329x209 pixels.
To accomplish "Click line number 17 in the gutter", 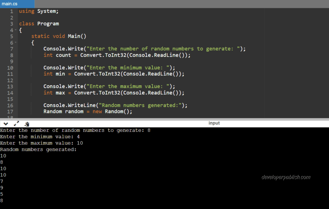I will [10, 111].
